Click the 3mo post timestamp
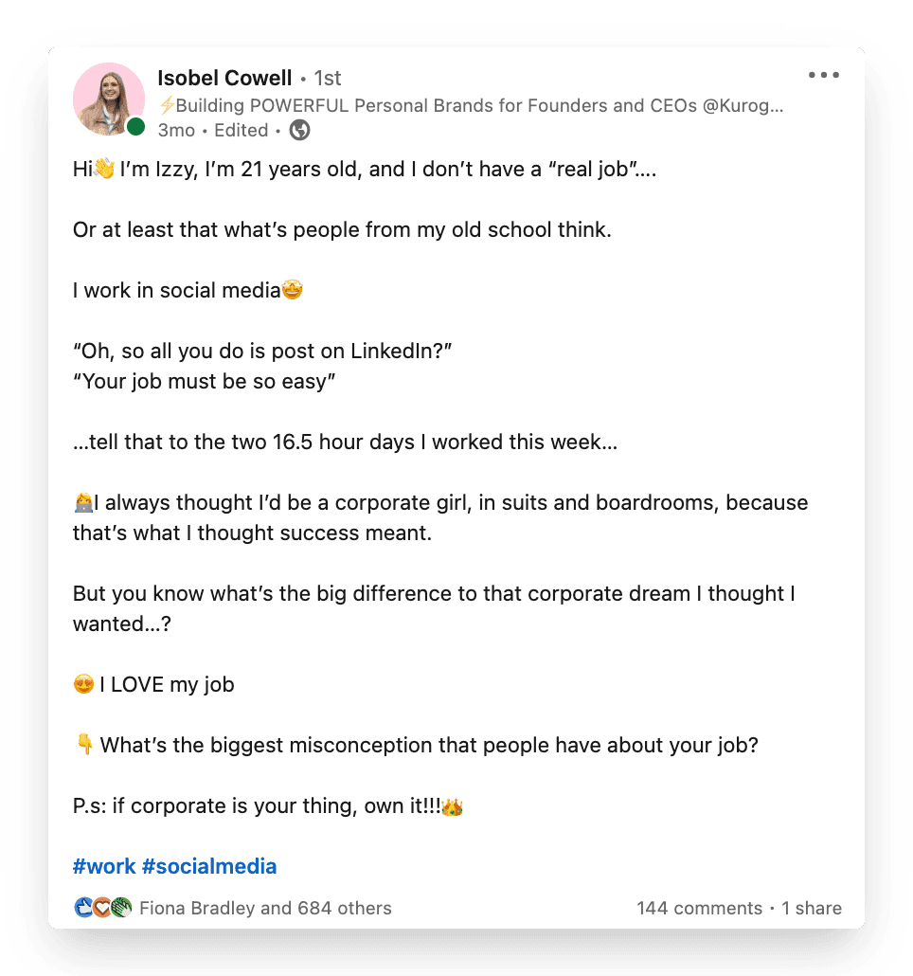Screen dimensions: 913x976 tap(175, 131)
